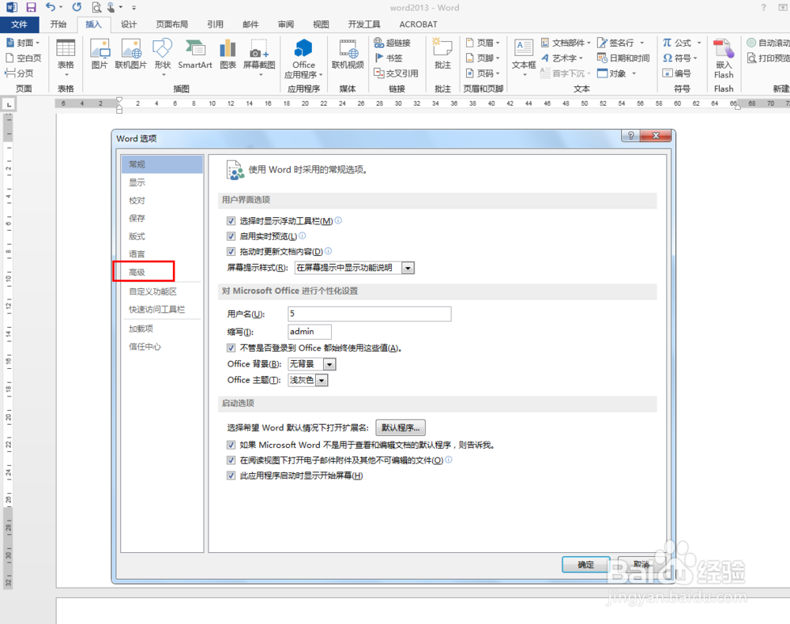Screen dimensions: 790x624
Task: Open the Shapes (形状) gallery
Action: (x=163, y=58)
